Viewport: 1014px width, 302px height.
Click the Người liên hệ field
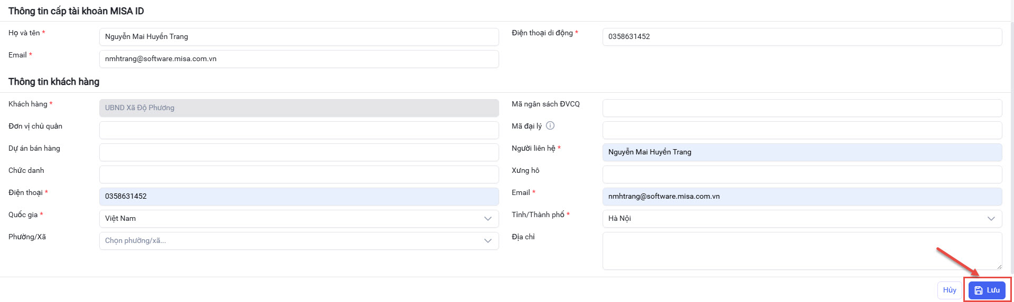pos(802,152)
